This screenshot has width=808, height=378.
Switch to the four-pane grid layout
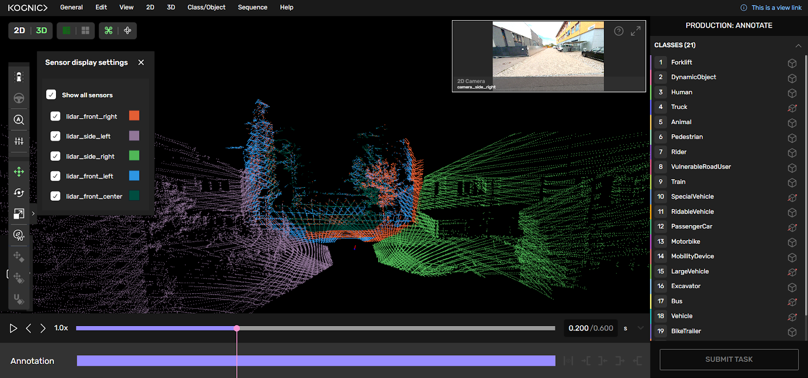click(85, 31)
